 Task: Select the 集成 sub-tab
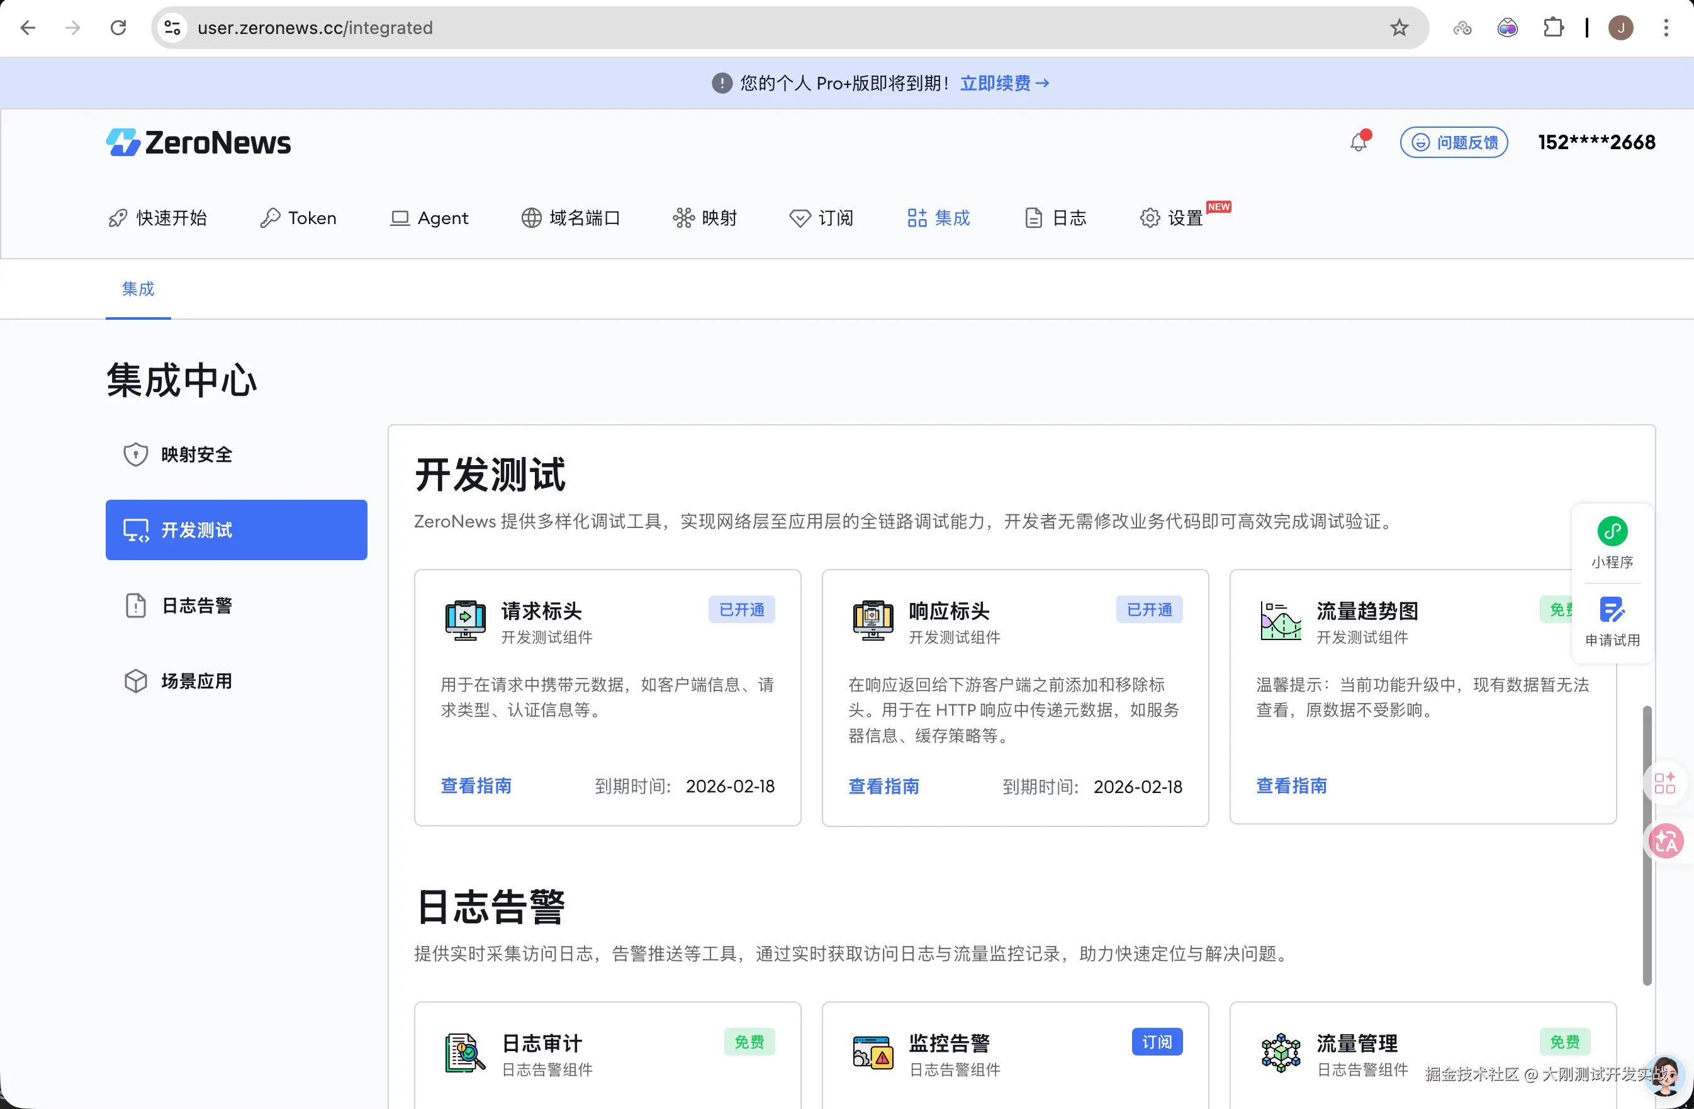[138, 289]
